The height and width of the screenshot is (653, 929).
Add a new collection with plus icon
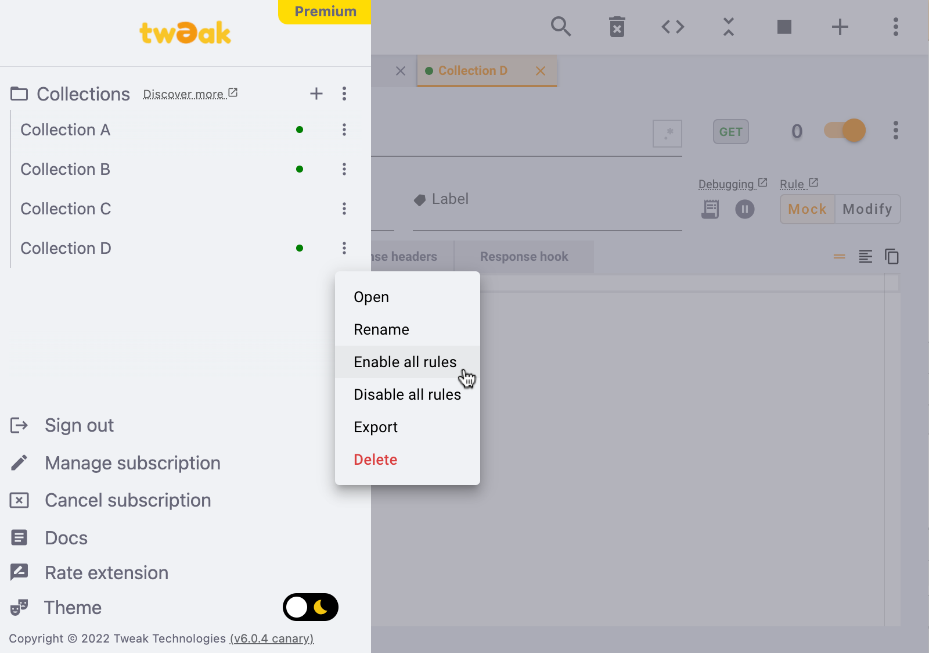(316, 94)
